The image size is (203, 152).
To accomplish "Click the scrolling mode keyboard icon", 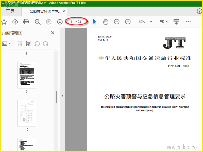I will click(x=176, y=22).
